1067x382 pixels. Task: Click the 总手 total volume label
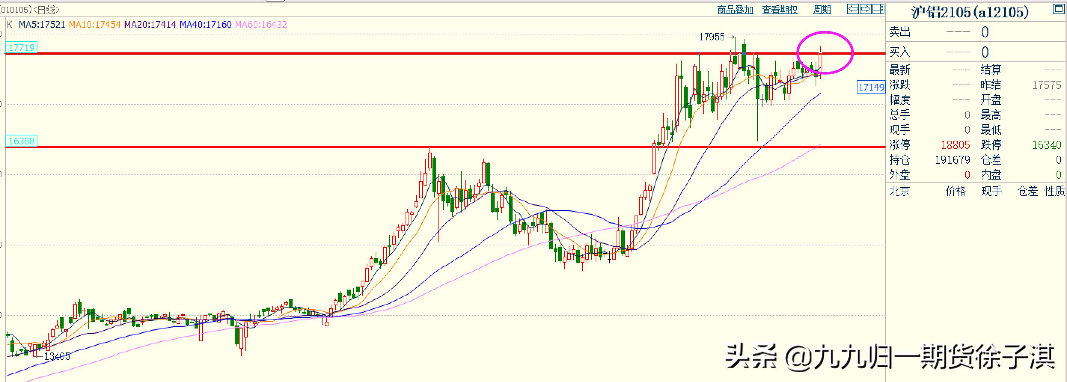900,115
